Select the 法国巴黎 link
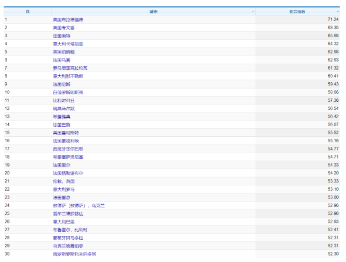This screenshot has height=262, width=346. 61,125
